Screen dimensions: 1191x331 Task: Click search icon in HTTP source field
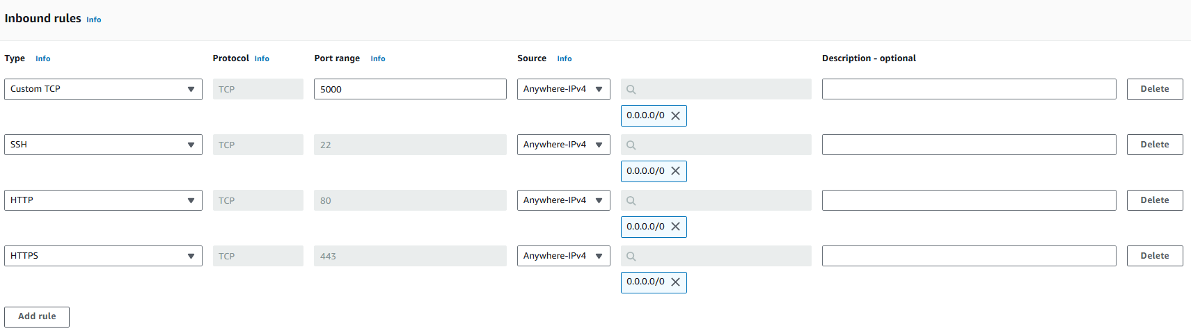[x=631, y=201]
